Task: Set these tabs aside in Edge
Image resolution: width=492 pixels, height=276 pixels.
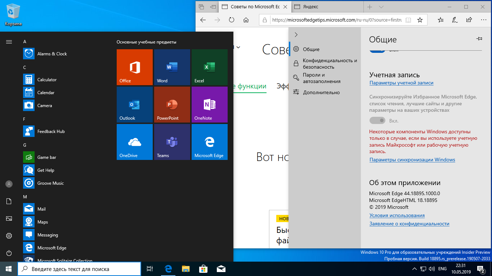Action: 213,7
